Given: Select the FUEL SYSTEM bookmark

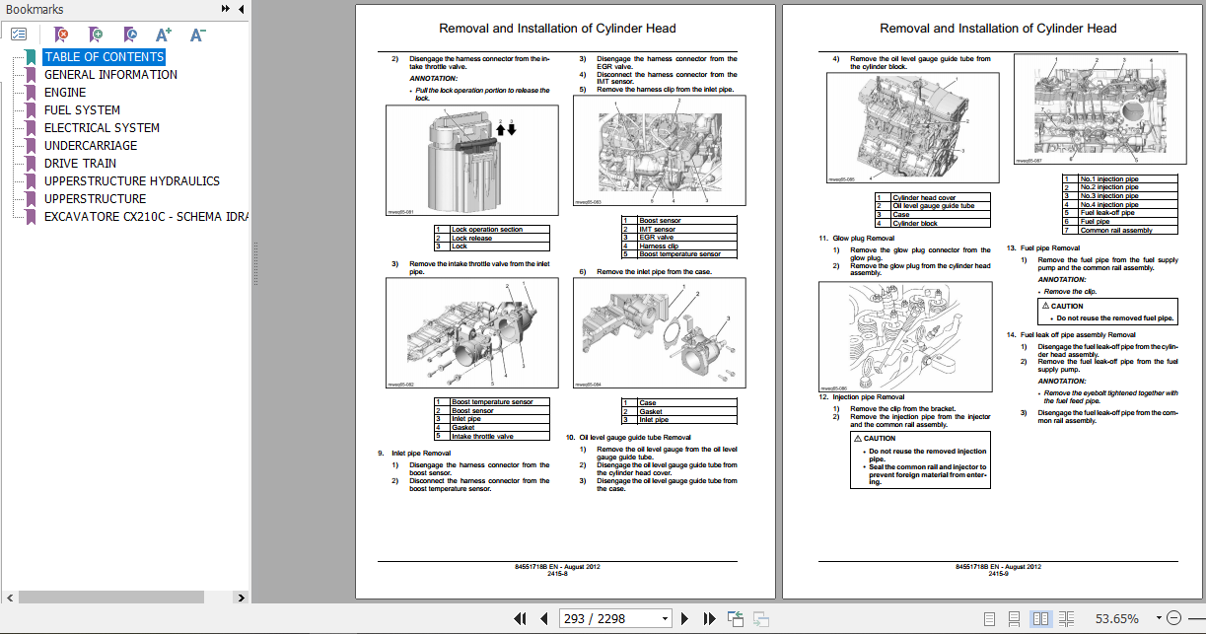Looking at the screenshot, I should pos(82,110).
